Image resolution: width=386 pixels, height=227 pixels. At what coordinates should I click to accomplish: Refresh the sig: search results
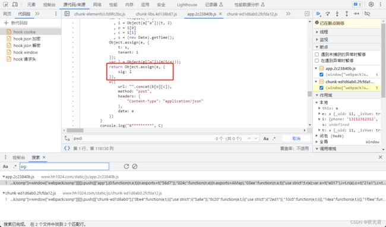pyautogui.click(x=126, y=166)
